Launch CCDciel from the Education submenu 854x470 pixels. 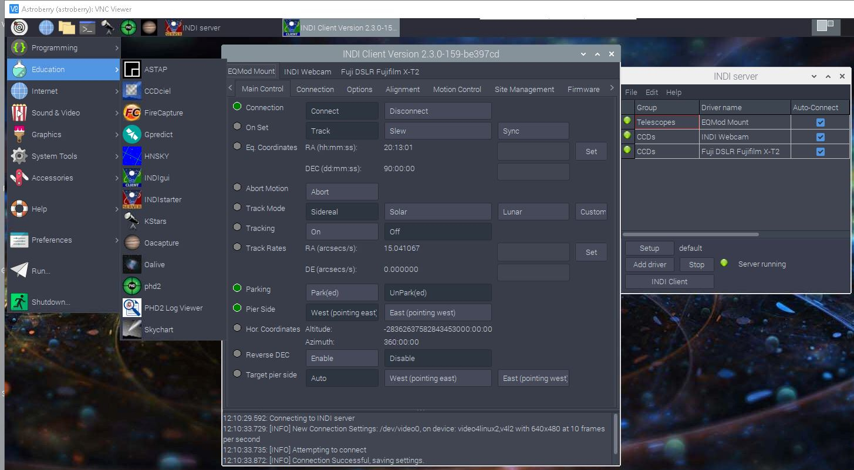[173, 91]
